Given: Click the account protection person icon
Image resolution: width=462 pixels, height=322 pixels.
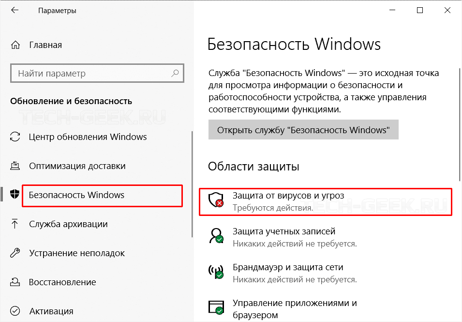Looking at the screenshot, I should (215, 236).
